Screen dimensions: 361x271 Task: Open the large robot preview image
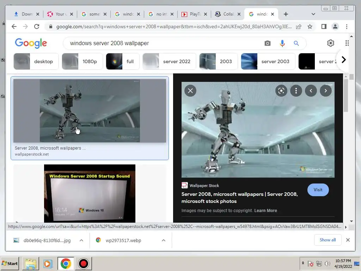tap(258, 130)
